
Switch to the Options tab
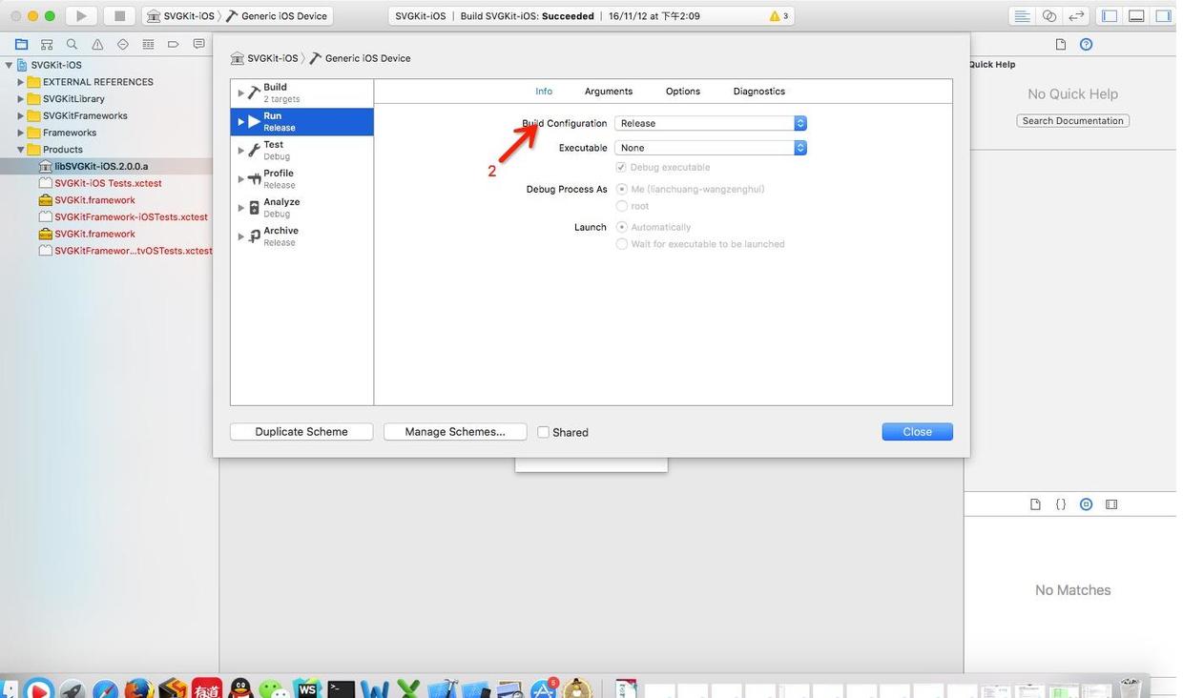tap(683, 92)
